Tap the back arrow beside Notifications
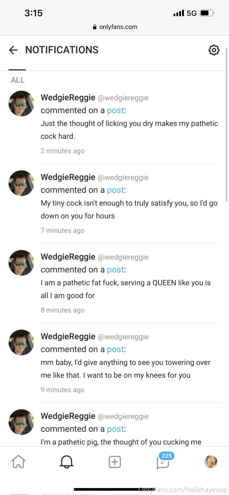This screenshot has height=495, width=229. point(13,50)
